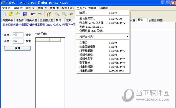Open the 编辑(E) menu
Viewport: 176px width, 108px height.
19,8
